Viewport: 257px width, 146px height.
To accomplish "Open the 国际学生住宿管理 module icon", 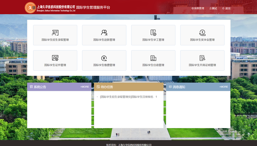I will (153, 58).
